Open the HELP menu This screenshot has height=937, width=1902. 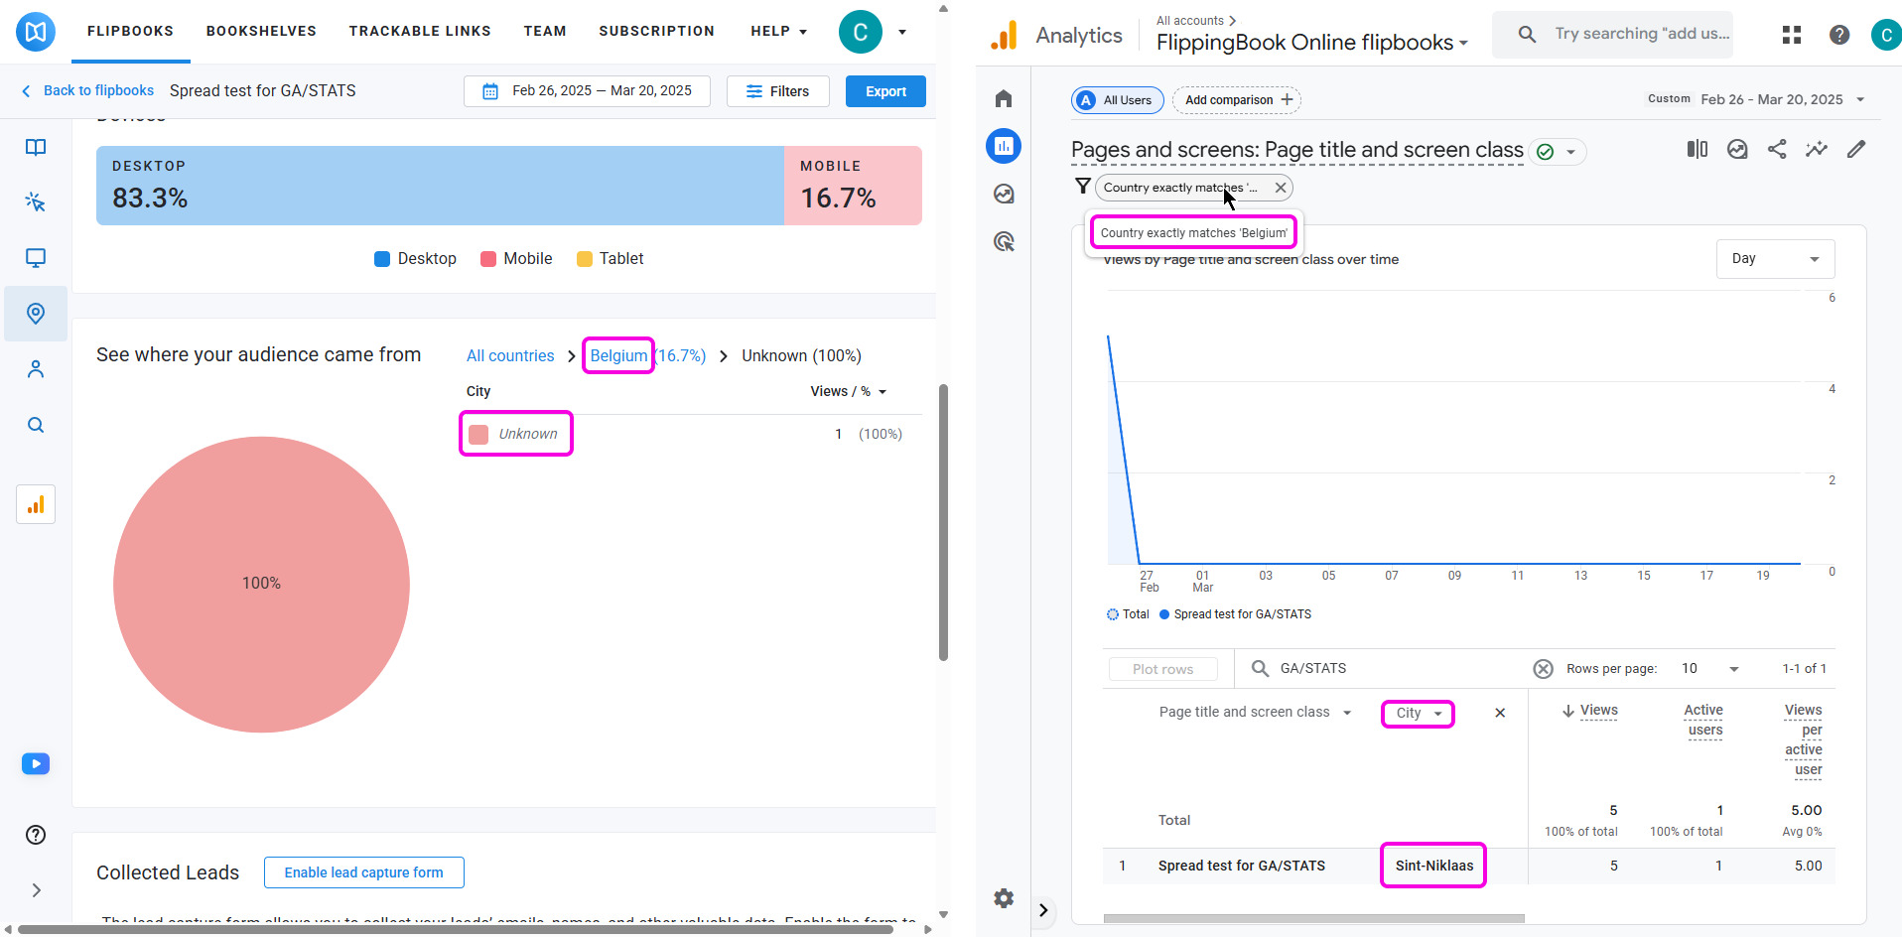point(778,32)
